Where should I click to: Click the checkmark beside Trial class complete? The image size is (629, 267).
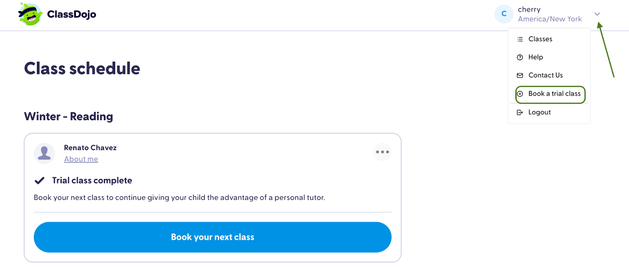coord(39,180)
